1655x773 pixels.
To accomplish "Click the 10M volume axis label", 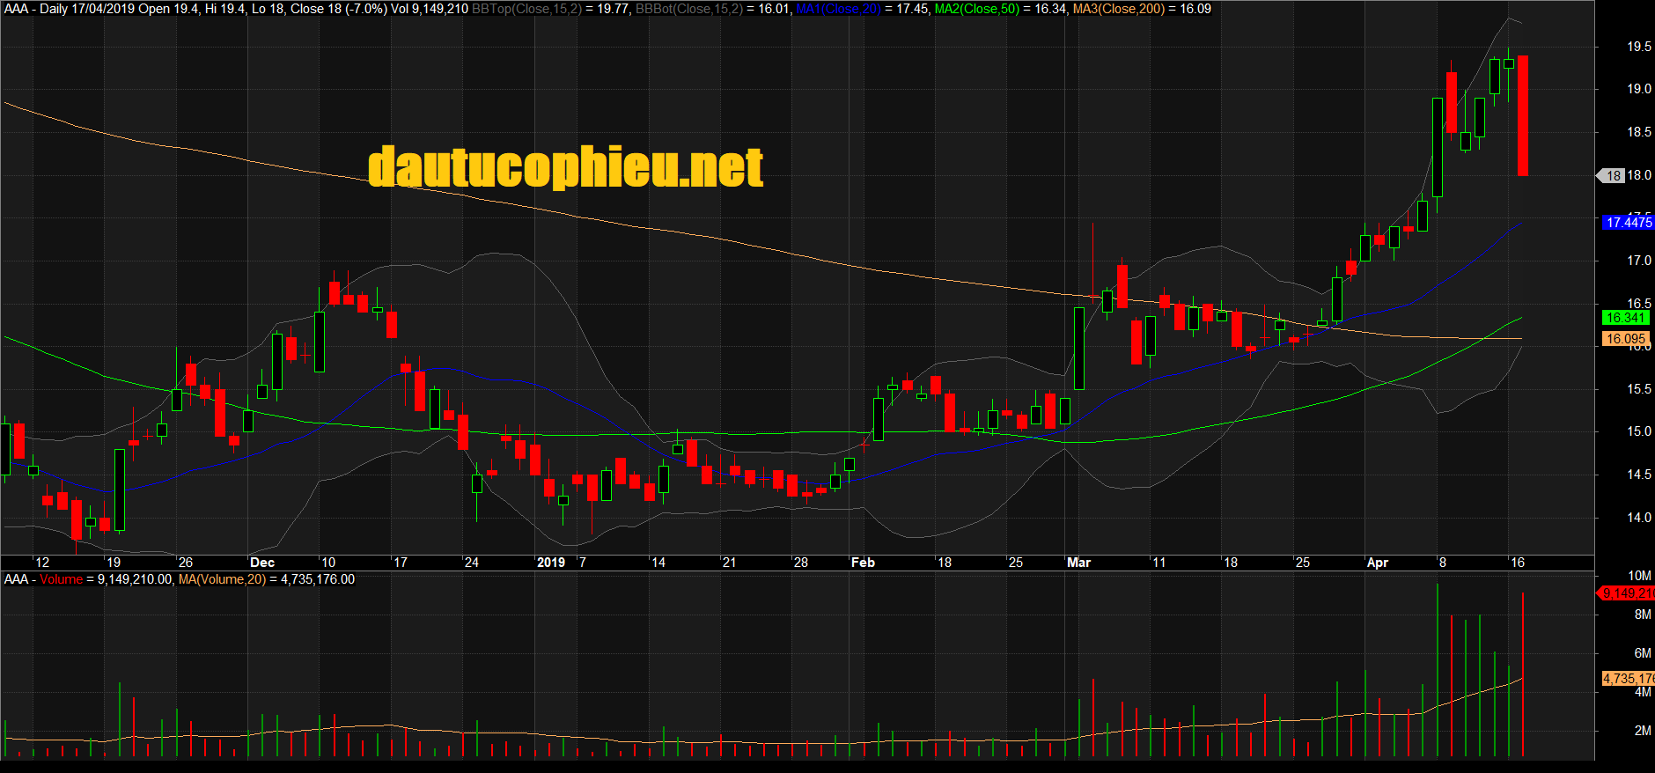I will tap(1639, 576).
